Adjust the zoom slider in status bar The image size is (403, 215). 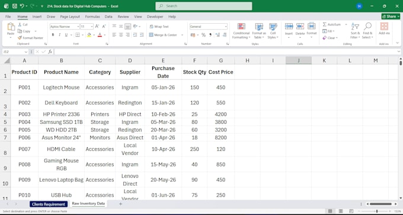tap(377, 211)
